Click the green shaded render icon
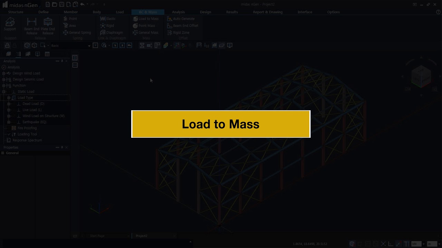Screen dimensions: 442x248 [166, 45]
